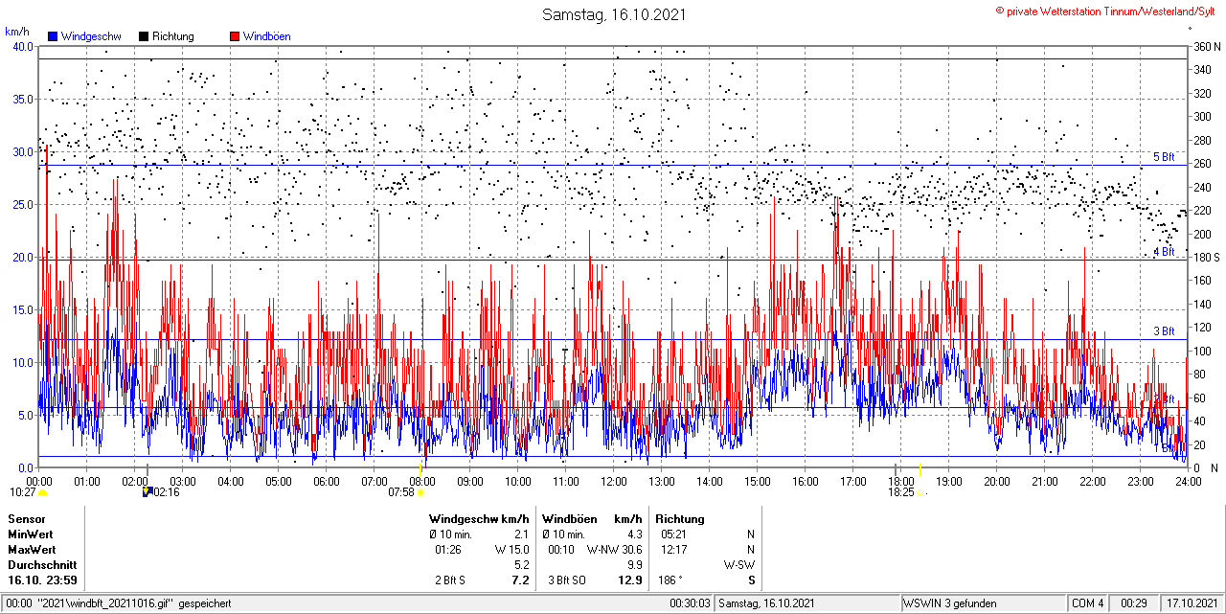
Task: Click the 15.0 value on speed axis
Action: click(x=23, y=310)
